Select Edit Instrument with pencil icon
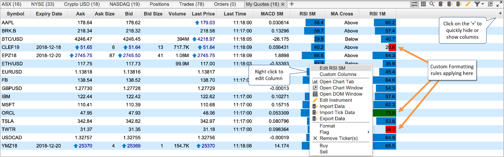Viewport: 504px width, 157px height. click(x=336, y=100)
